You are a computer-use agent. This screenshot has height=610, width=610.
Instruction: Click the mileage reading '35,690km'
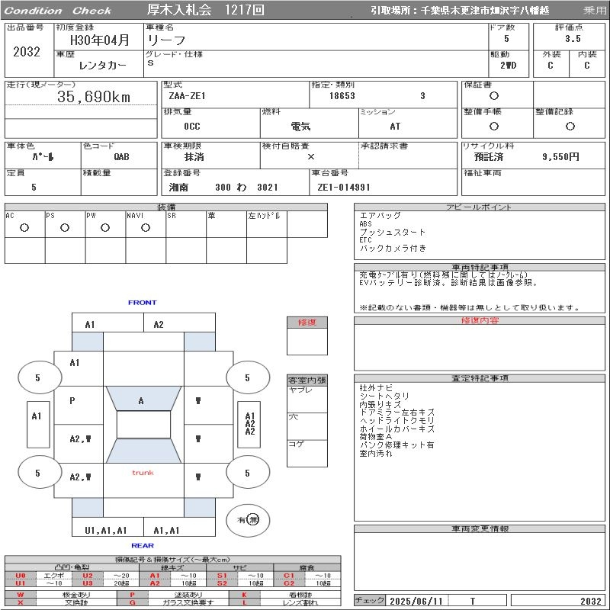[x=93, y=97]
